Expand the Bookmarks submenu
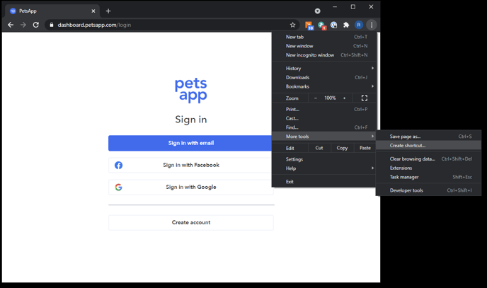487x288 pixels. coord(324,86)
